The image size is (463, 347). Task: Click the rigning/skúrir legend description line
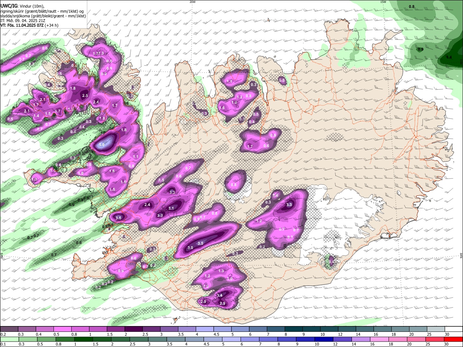pyautogui.click(x=42, y=11)
